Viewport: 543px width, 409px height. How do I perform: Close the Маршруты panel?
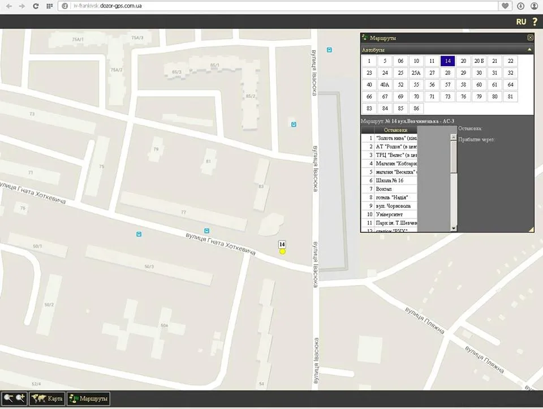point(530,37)
